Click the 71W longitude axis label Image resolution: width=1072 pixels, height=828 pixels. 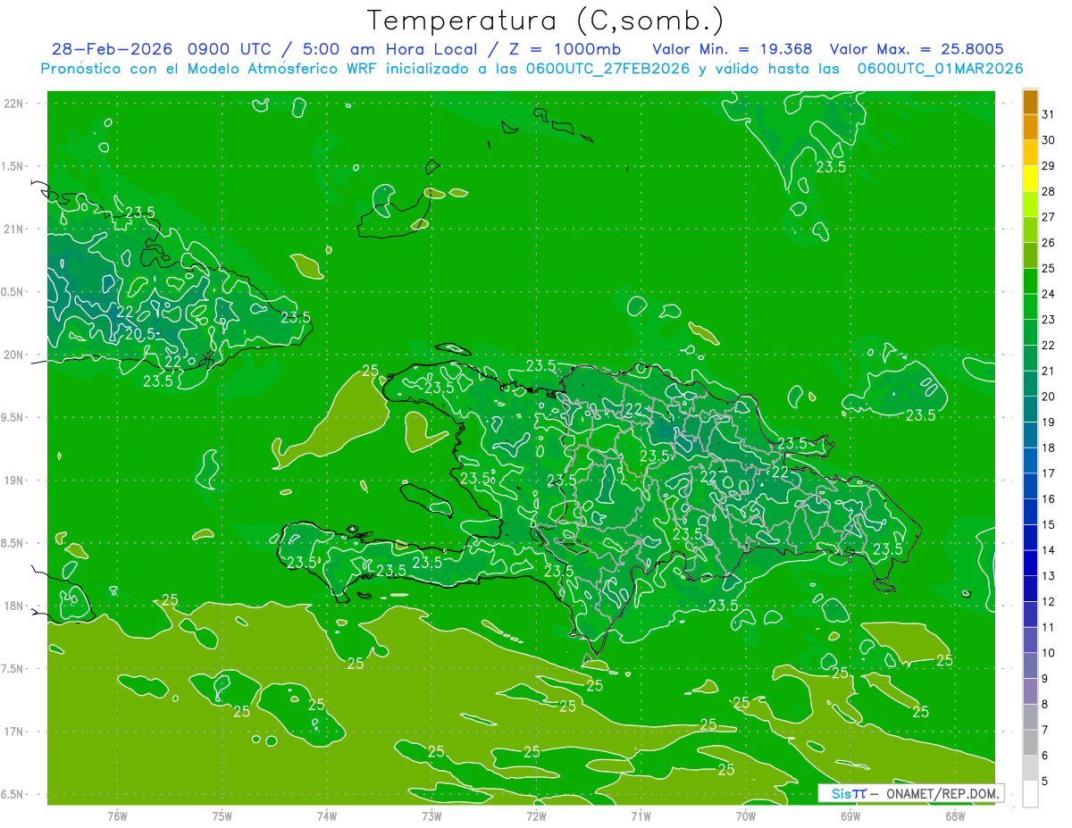(x=641, y=815)
